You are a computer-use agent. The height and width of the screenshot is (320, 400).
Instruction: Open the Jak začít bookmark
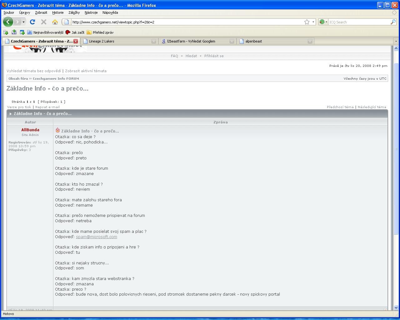(x=75, y=32)
